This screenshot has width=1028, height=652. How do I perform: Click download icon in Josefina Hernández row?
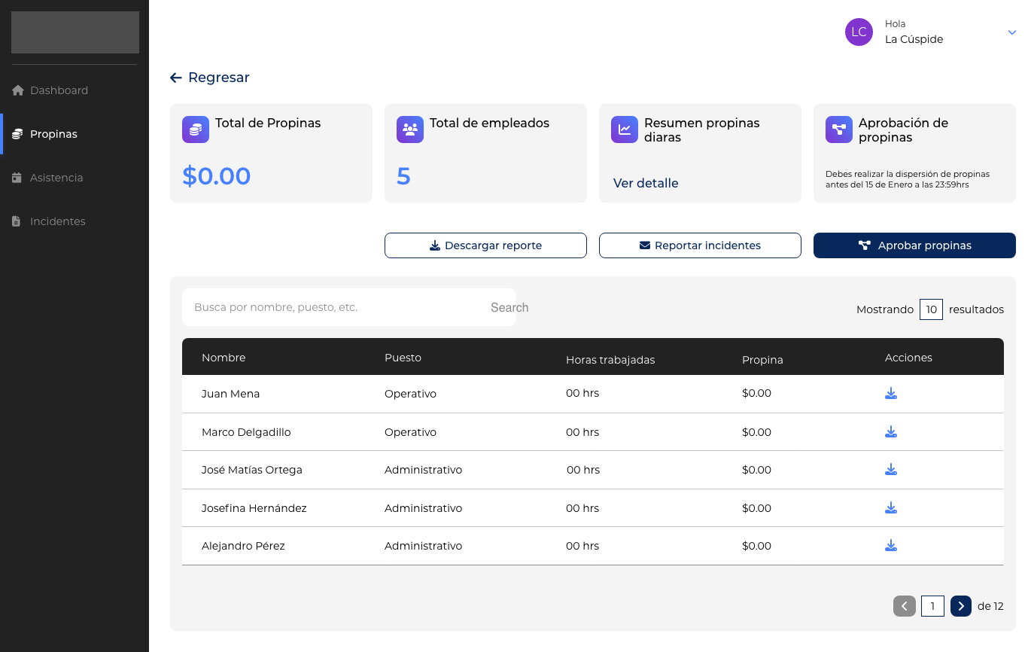point(891,508)
